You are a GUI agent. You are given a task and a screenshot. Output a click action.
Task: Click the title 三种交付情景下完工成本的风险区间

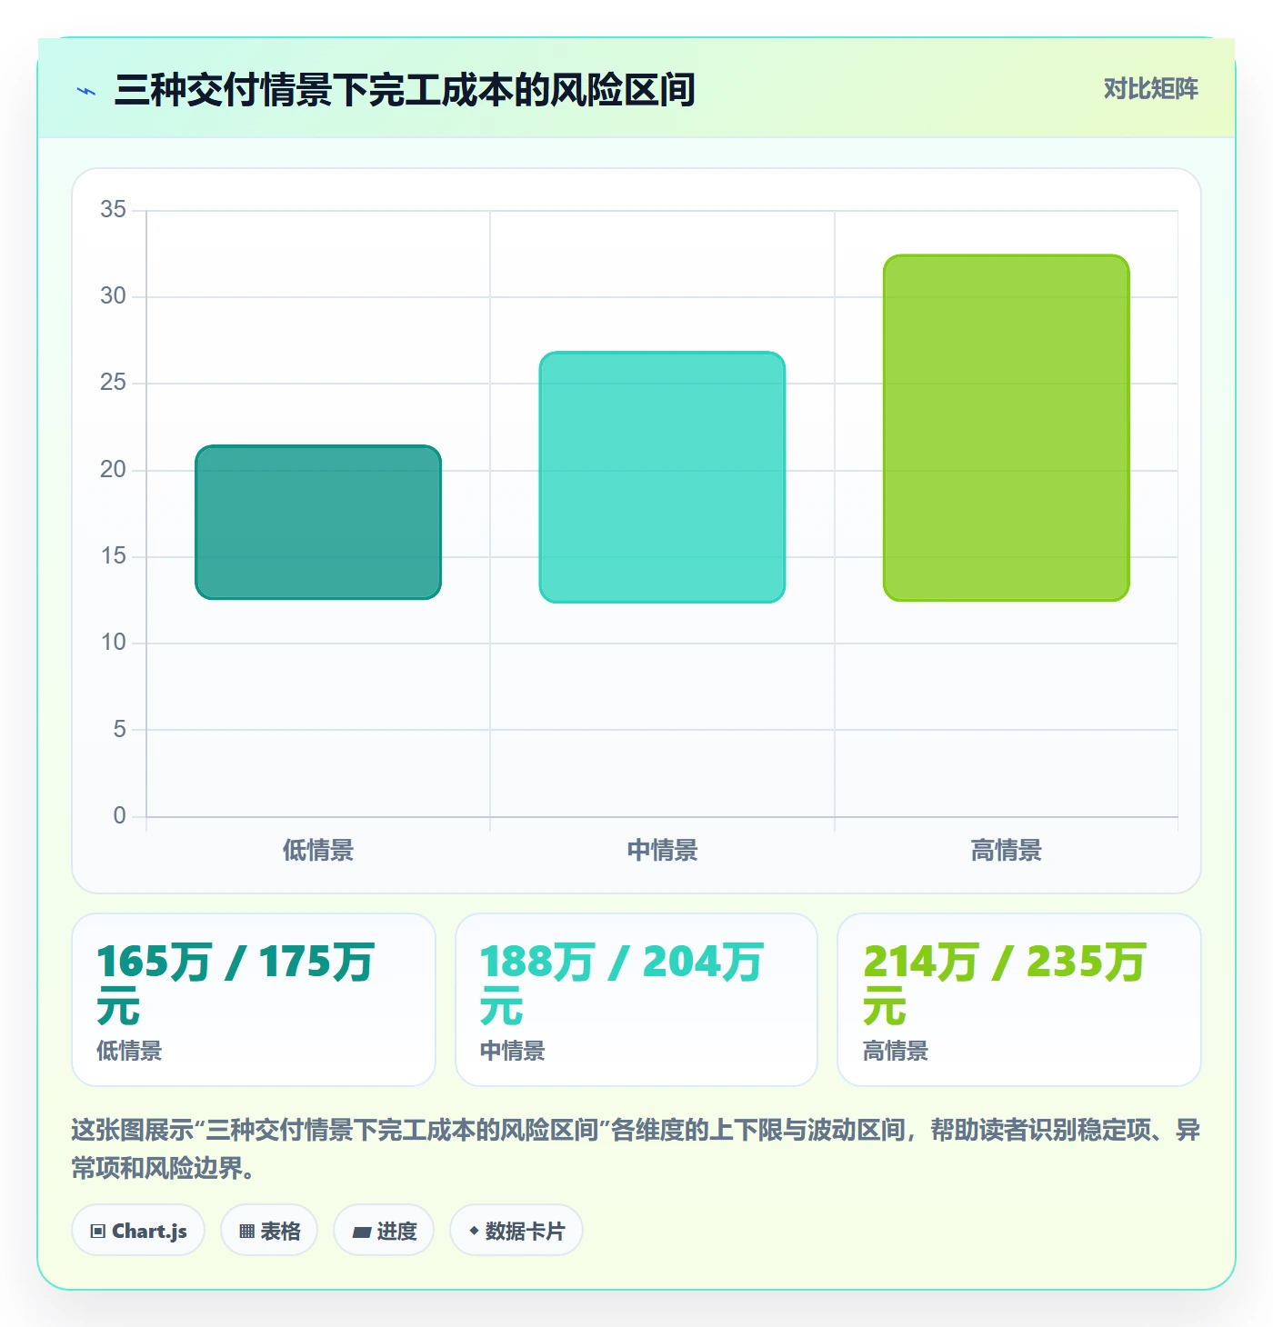pyautogui.click(x=405, y=90)
